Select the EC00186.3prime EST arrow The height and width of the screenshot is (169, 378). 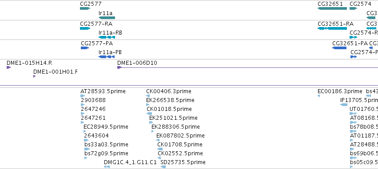click(318, 96)
